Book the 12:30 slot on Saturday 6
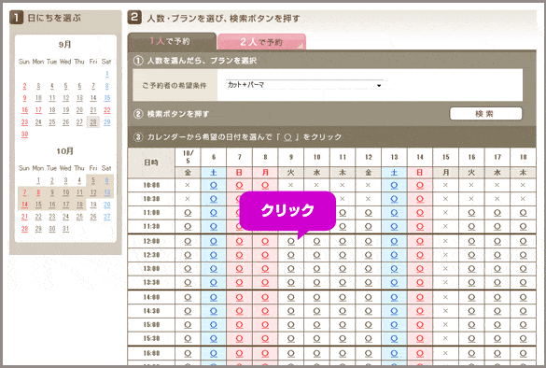The height and width of the screenshot is (368, 546). pyautogui.click(x=214, y=255)
